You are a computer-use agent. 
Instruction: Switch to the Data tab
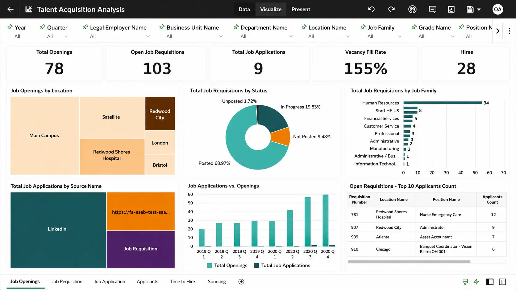(244, 9)
